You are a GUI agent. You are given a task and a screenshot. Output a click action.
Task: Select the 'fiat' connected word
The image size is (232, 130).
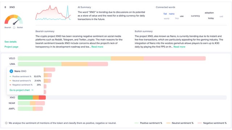165,14
